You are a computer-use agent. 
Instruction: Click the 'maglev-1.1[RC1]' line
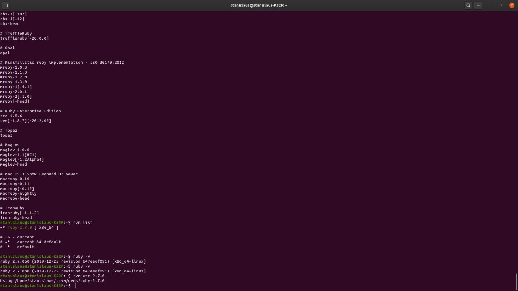pyautogui.click(x=19, y=155)
